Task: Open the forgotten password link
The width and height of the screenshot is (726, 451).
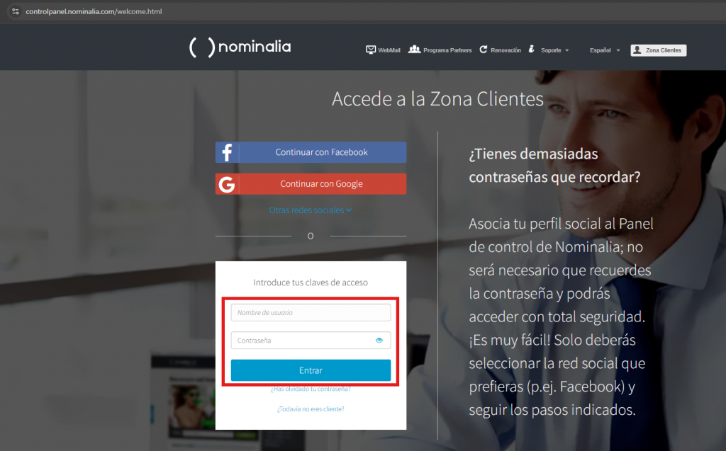Action: pyautogui.click(x=311, y=389)
